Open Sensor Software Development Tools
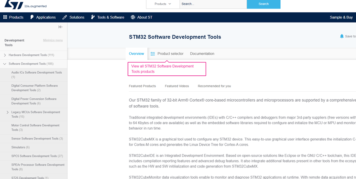The height and width of the screenshot is (179, 356). click(x=37, y=138)
